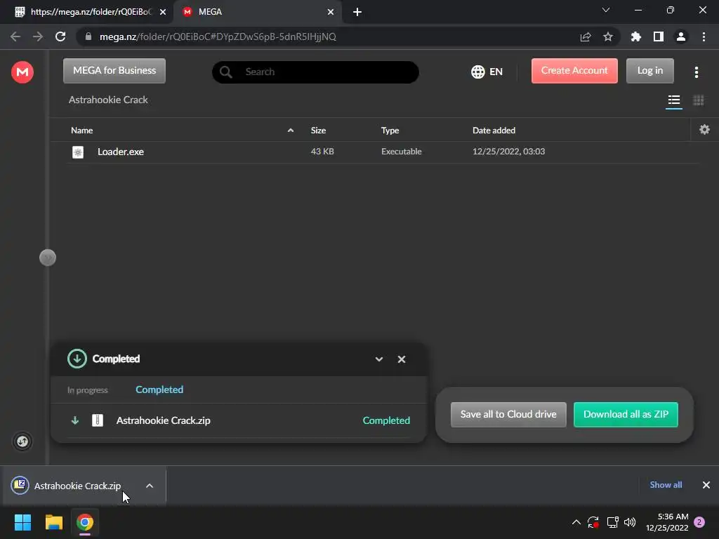Open Chrome profile menu
Viewport: 719px width, 539px height.
(x=681, y=36)
